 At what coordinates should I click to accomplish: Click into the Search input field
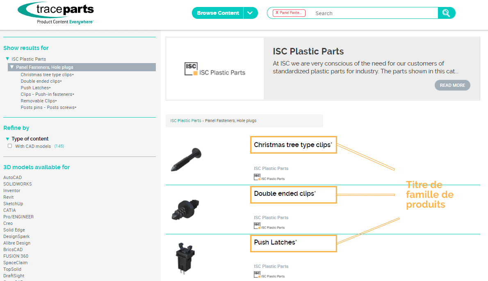pyautogui.click(x=373, y=13)
